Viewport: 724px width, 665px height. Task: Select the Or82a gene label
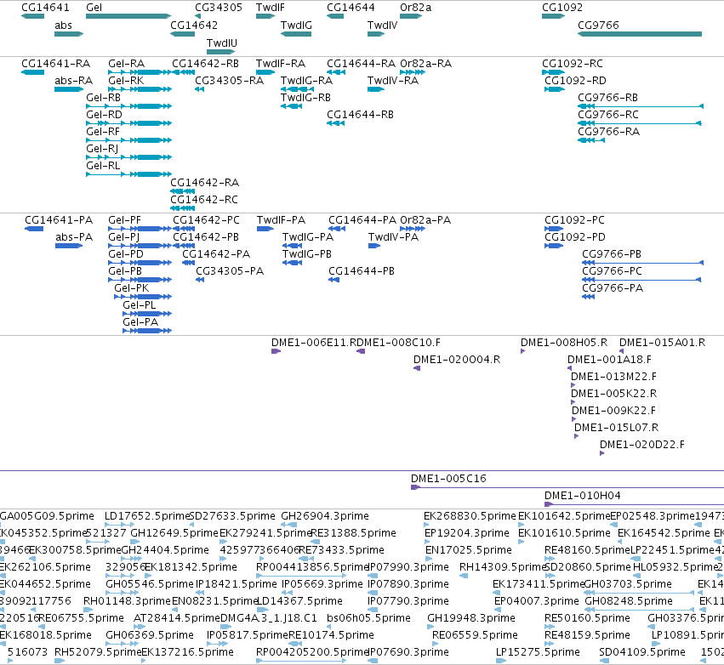tap(415, 8)
